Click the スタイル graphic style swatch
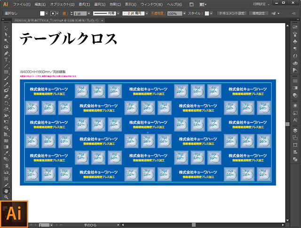 207,14
